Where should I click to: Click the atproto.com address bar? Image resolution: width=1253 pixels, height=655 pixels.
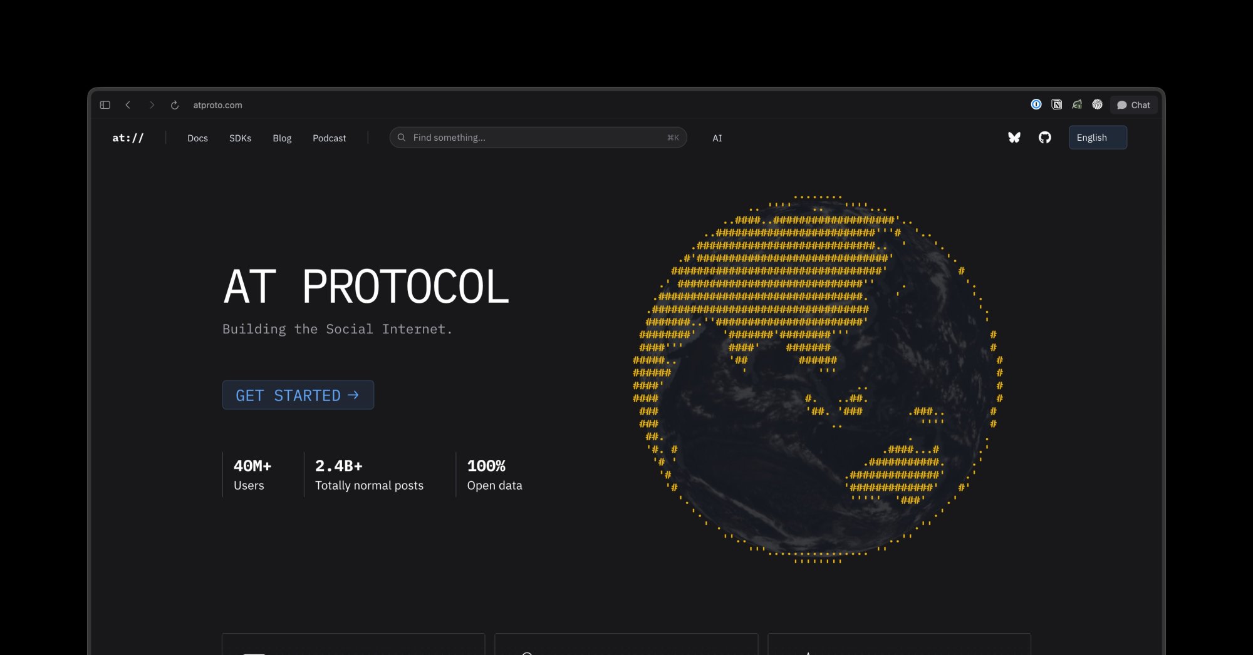pyautogui.click(x=217, y=105)
